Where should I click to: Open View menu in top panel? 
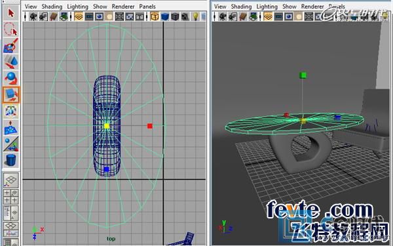(x=31, y=7)
